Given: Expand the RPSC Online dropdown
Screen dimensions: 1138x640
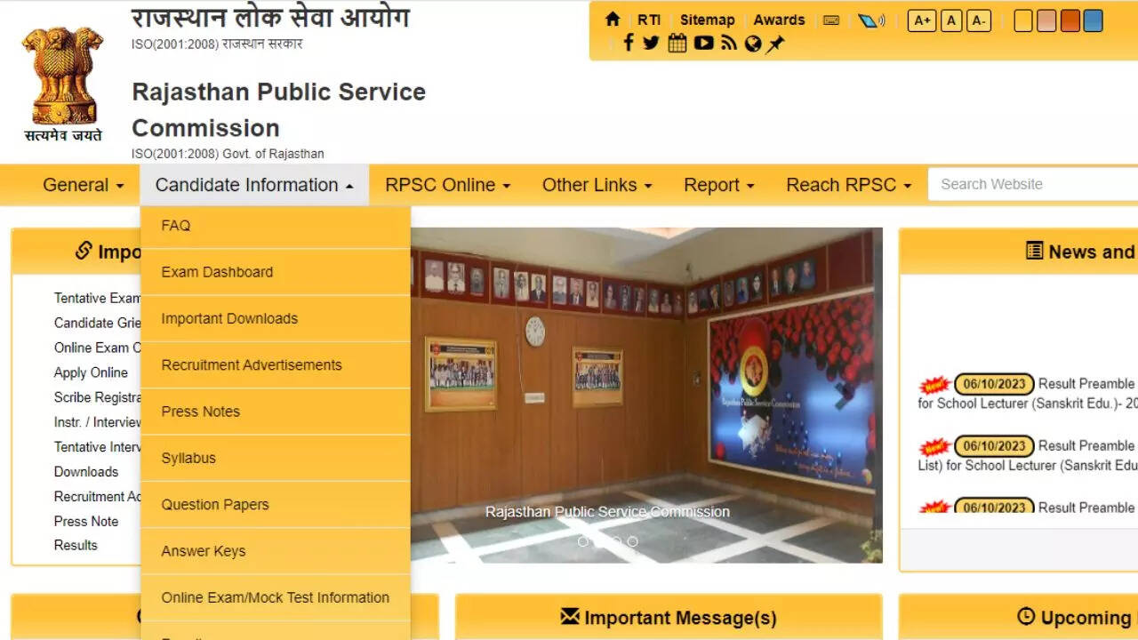Looking at the screenshot, I should point(446,185).
